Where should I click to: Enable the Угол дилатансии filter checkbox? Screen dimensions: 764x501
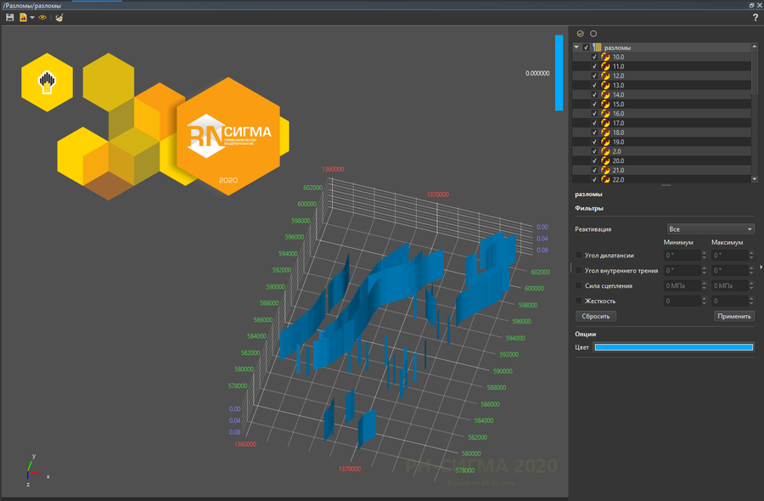click(x=579, y=255)
